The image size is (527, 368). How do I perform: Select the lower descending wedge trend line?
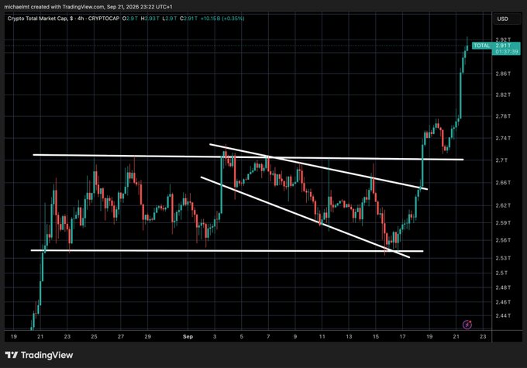click(305, 218)
